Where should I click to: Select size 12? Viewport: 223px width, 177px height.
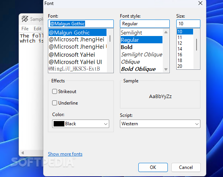coord(185,43)
